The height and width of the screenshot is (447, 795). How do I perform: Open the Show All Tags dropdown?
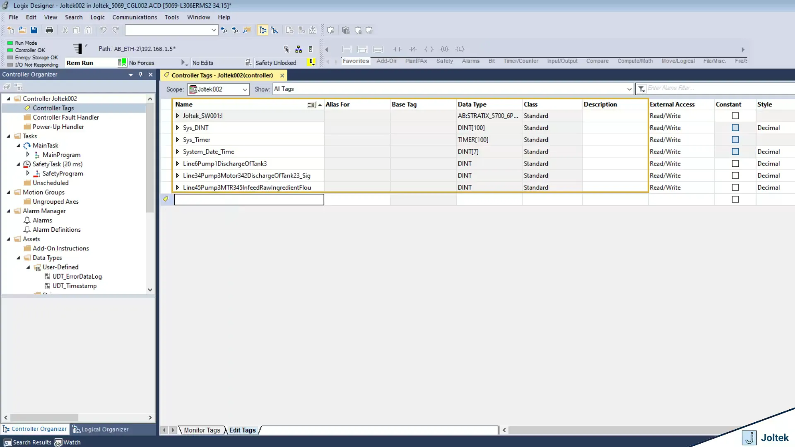pyautogui.click(x=453, y=89)
